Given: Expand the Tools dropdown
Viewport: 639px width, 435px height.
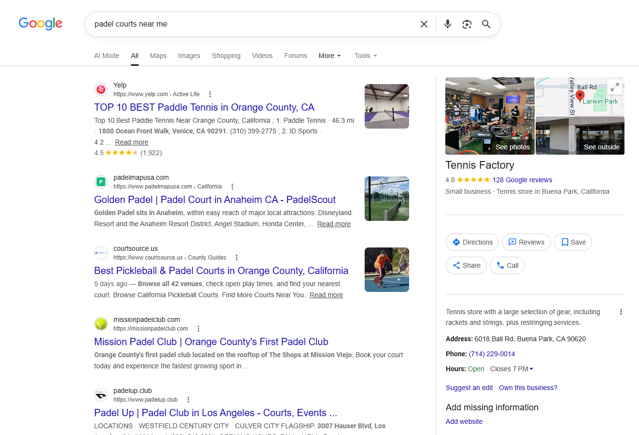Looking at the screenshot, I should coord(366,56).
